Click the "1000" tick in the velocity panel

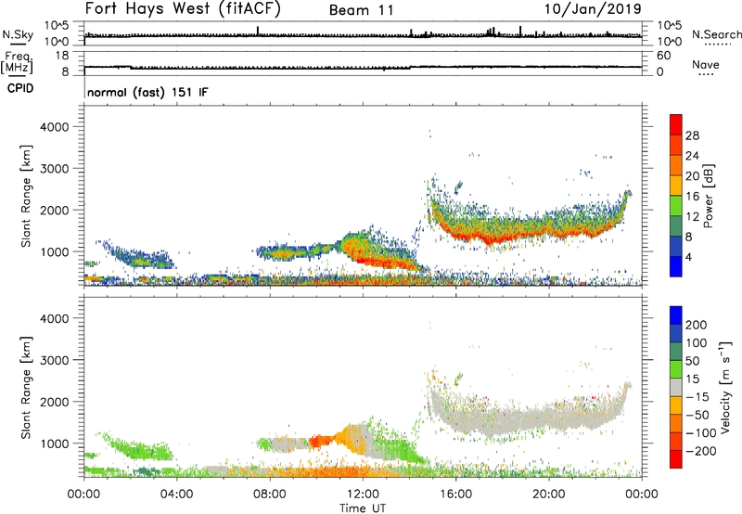54,443
